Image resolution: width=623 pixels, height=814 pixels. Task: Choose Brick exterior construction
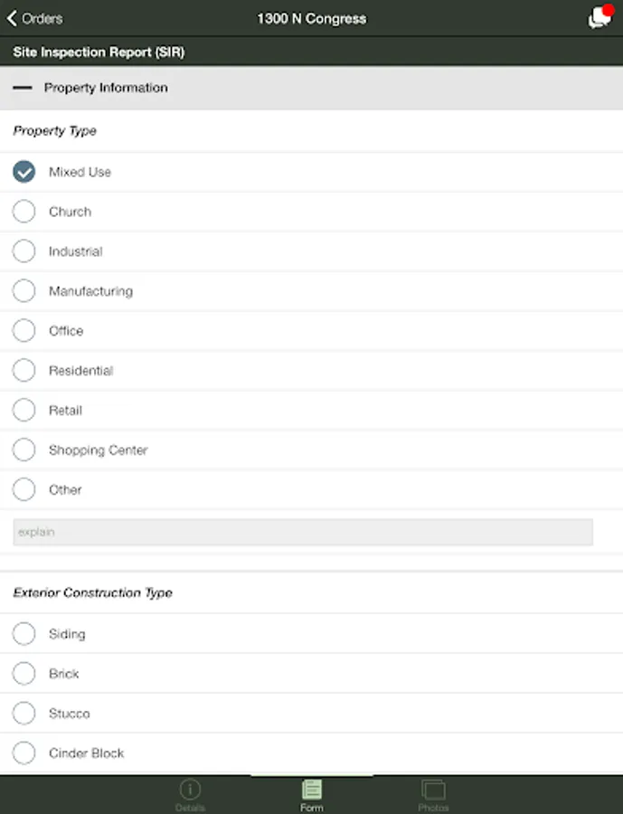tap(24, 674)
